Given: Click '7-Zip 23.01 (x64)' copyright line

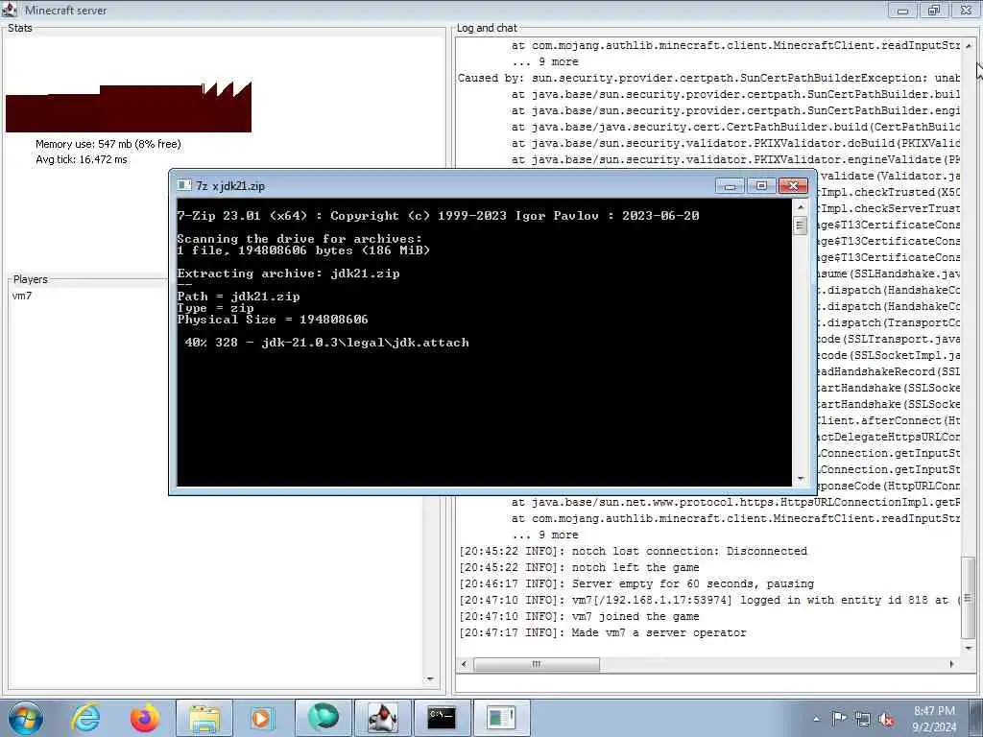Looking at the screenshot, I should point(438,216).
